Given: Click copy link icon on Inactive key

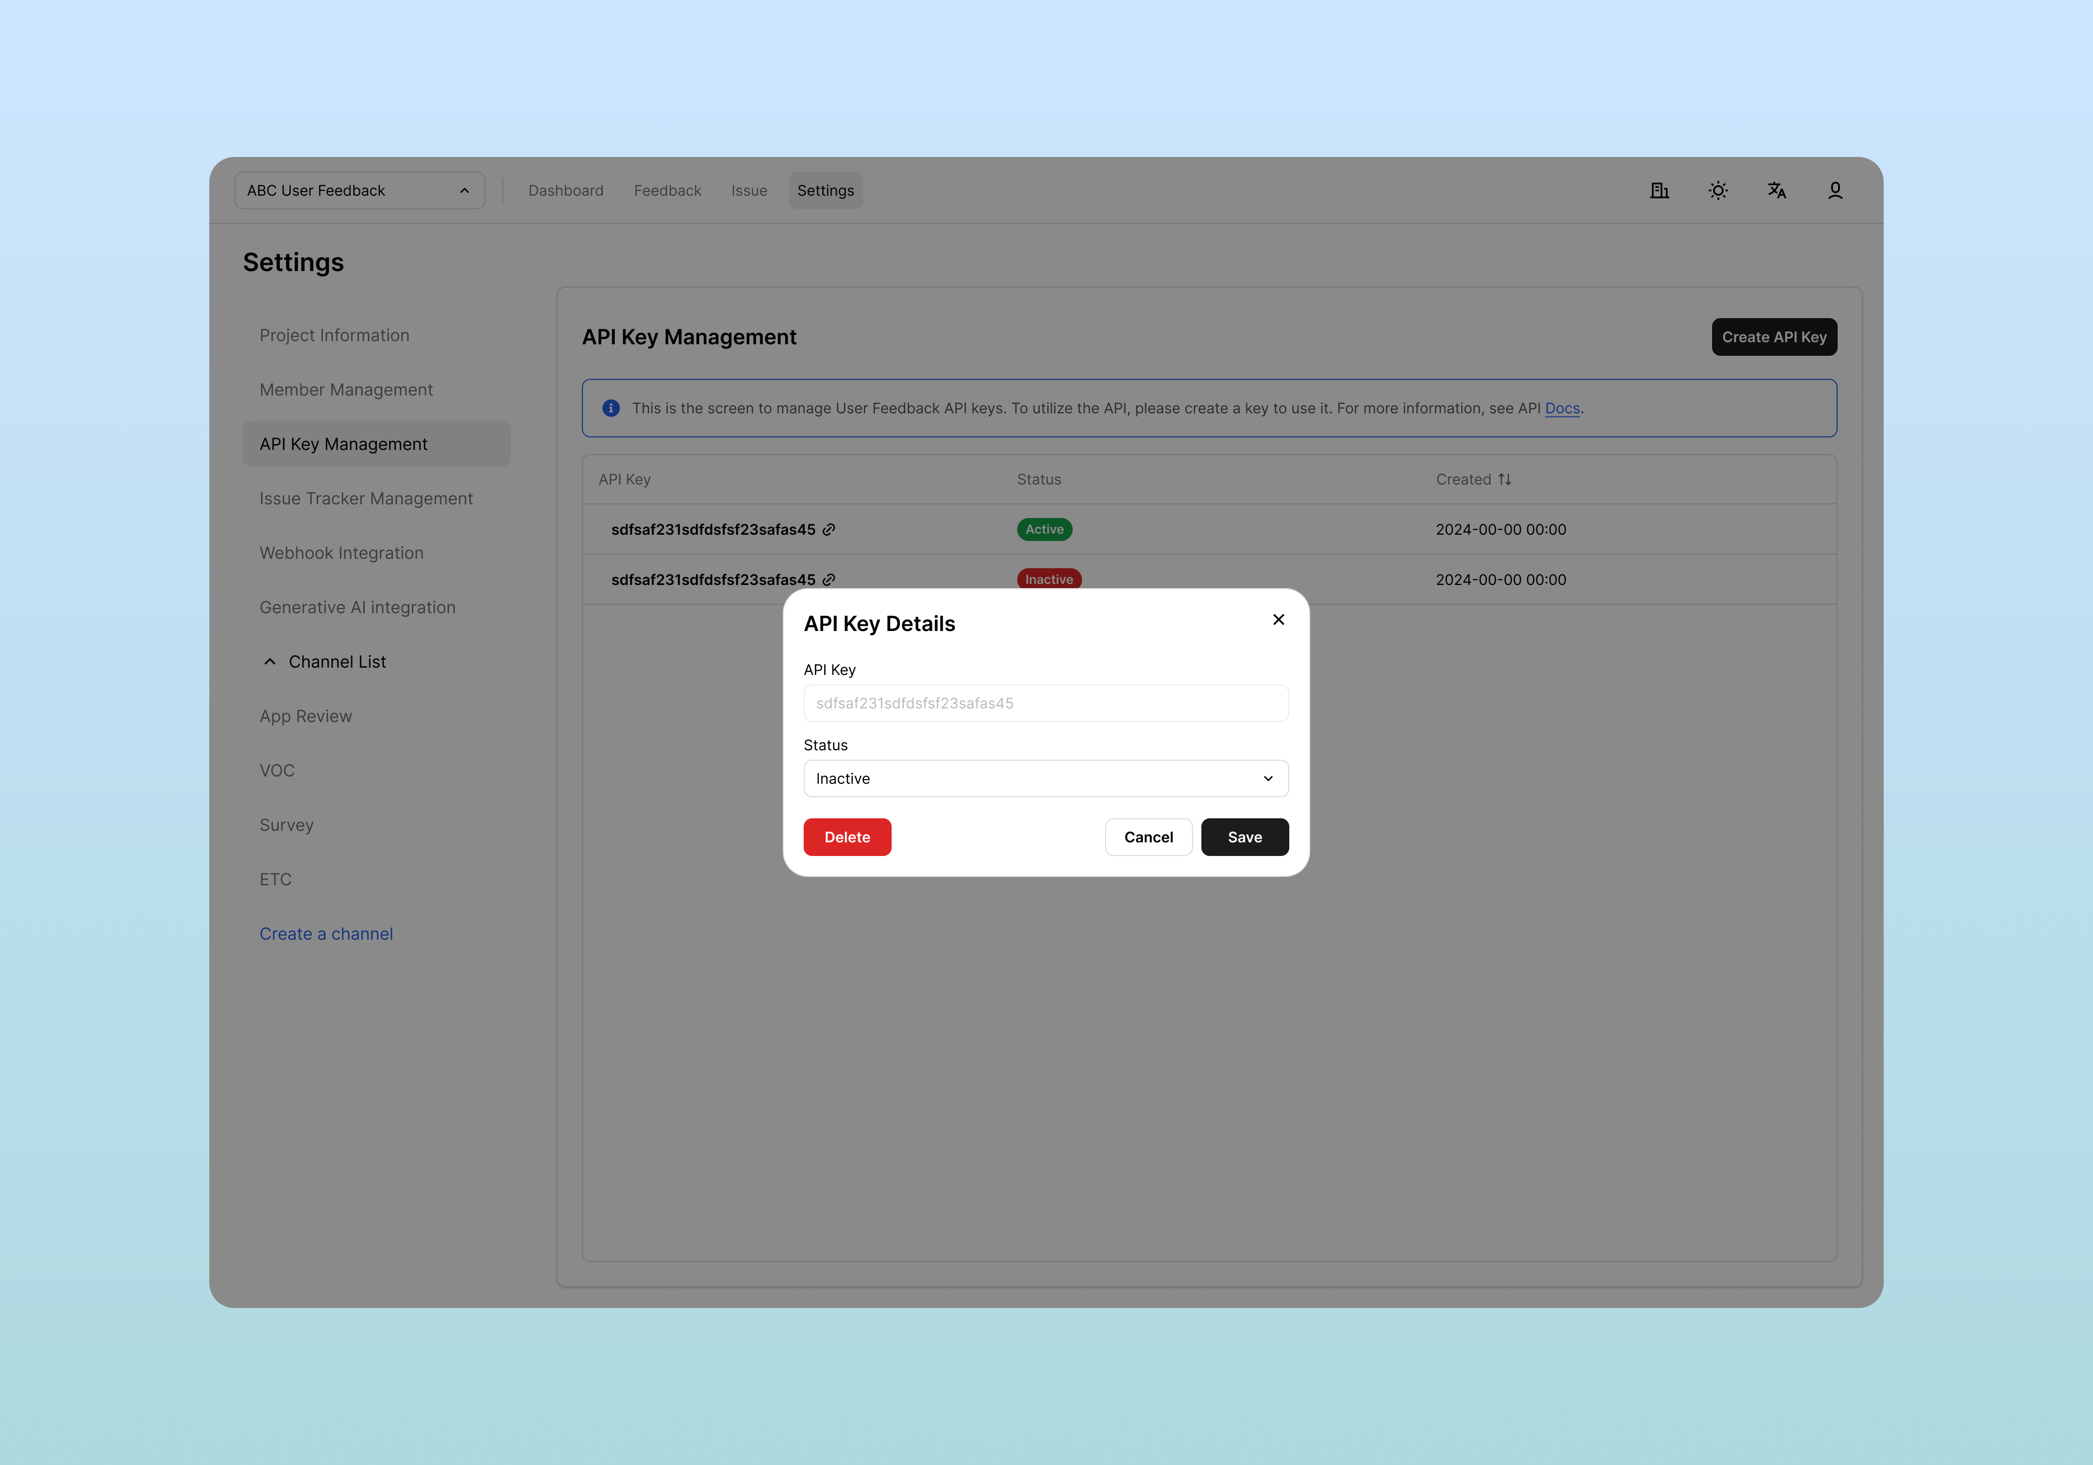Looking at the screenshot, I should (x=829, y=580).
